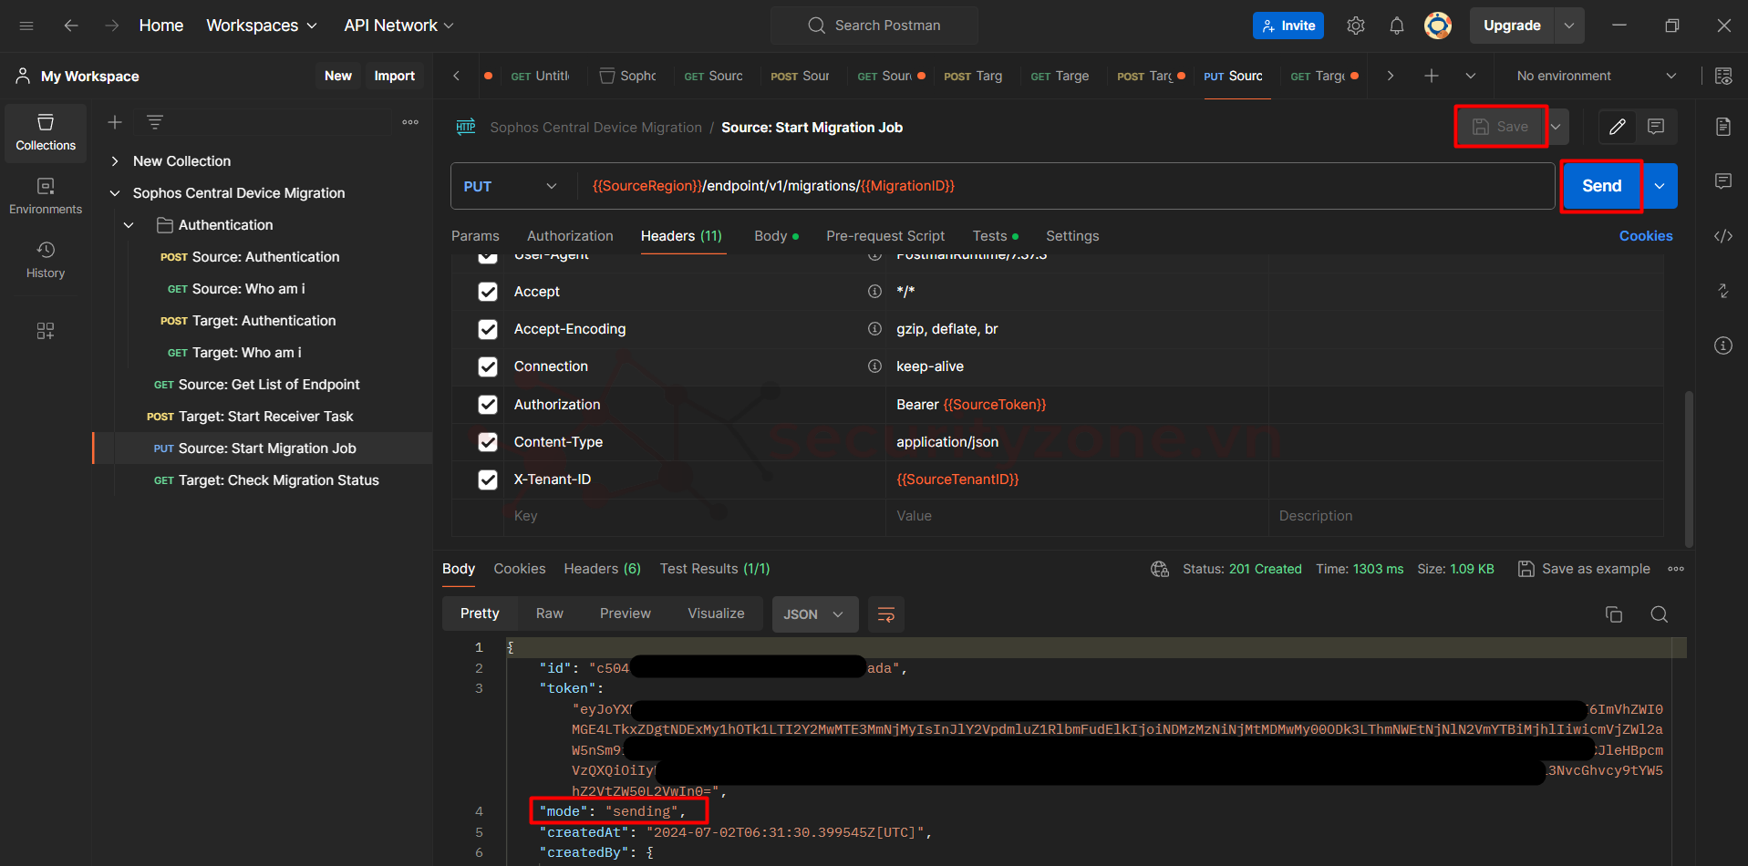This screenshot has height=866, width=1748.
Task: Open the response more options ellipsis
Action: (1676, 569)
